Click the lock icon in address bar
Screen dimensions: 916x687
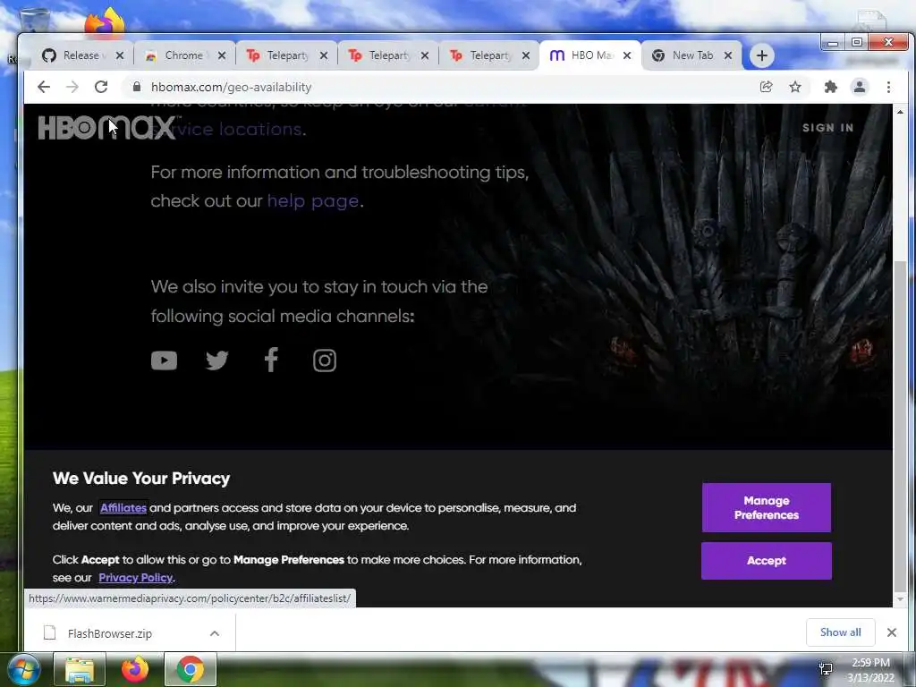(x=137, y=87)
